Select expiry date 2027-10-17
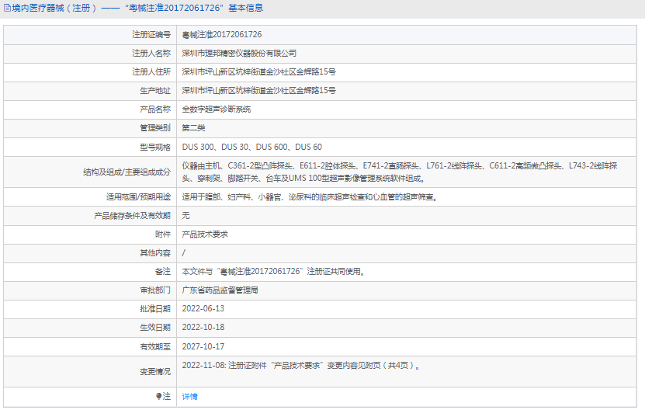 (203, 346)
